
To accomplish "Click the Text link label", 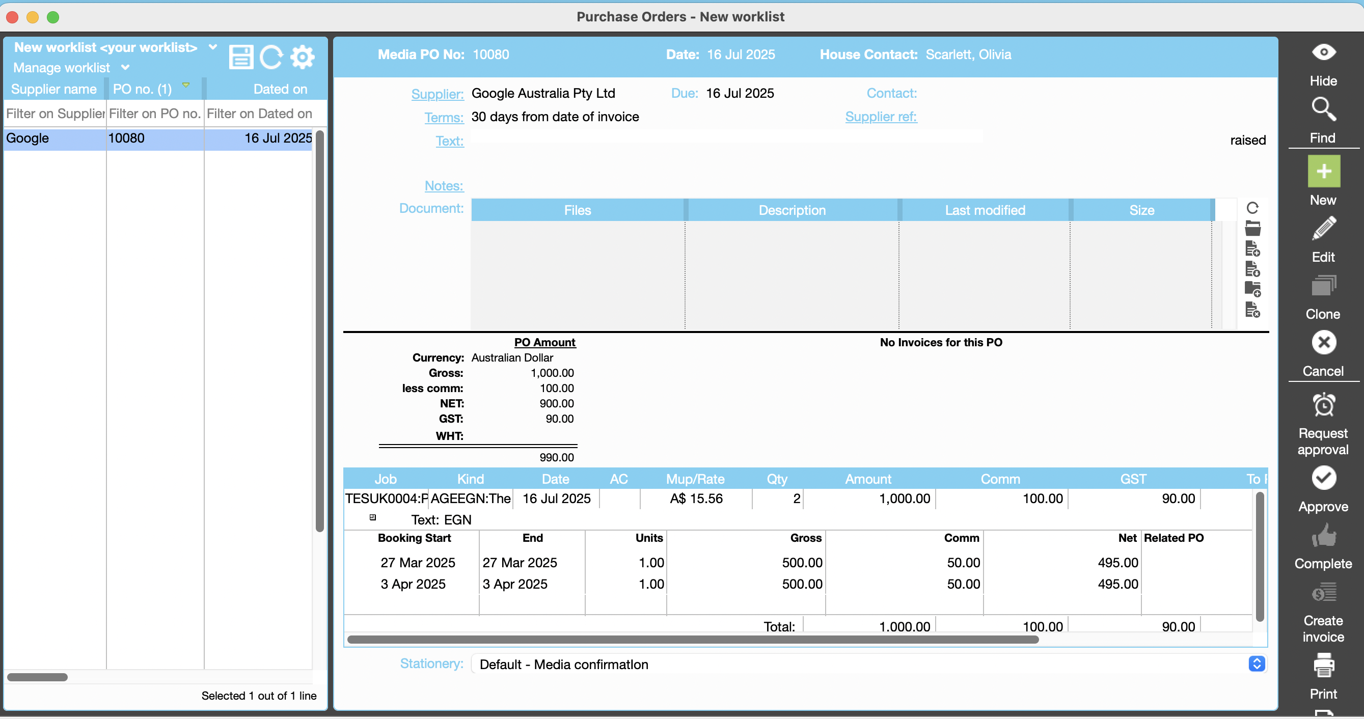I will (x=450, y=141).
